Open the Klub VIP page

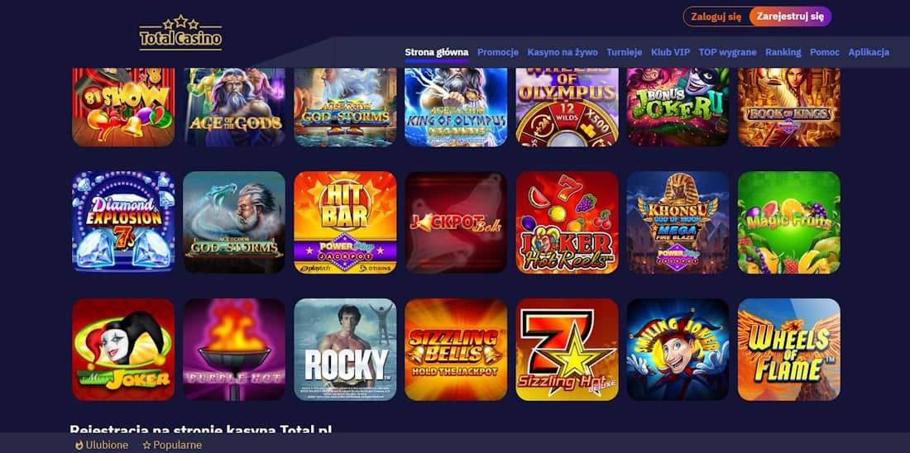670,52
